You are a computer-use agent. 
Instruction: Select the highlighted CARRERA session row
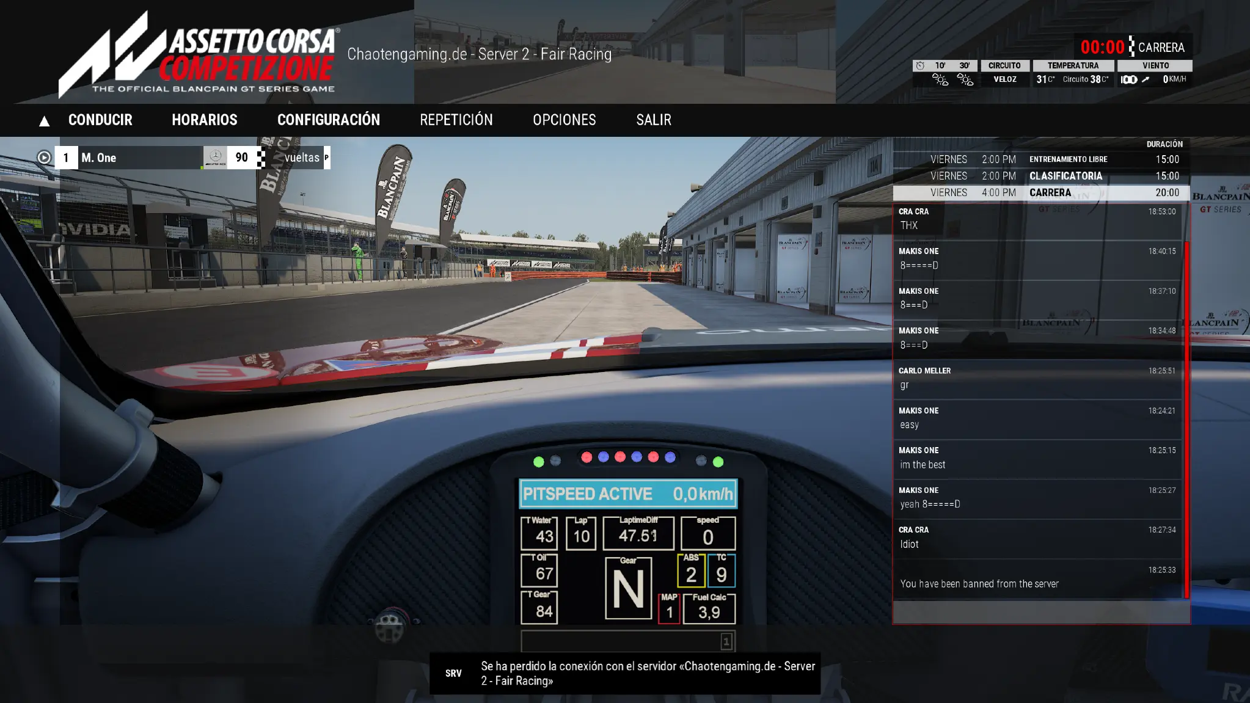[x=1041, y=192]
